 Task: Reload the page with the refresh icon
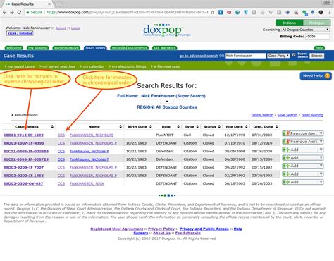[x=19, y=12]
